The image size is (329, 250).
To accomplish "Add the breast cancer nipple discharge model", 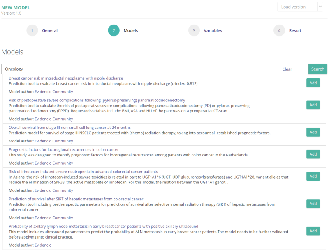I will click(x=313, y=83).
